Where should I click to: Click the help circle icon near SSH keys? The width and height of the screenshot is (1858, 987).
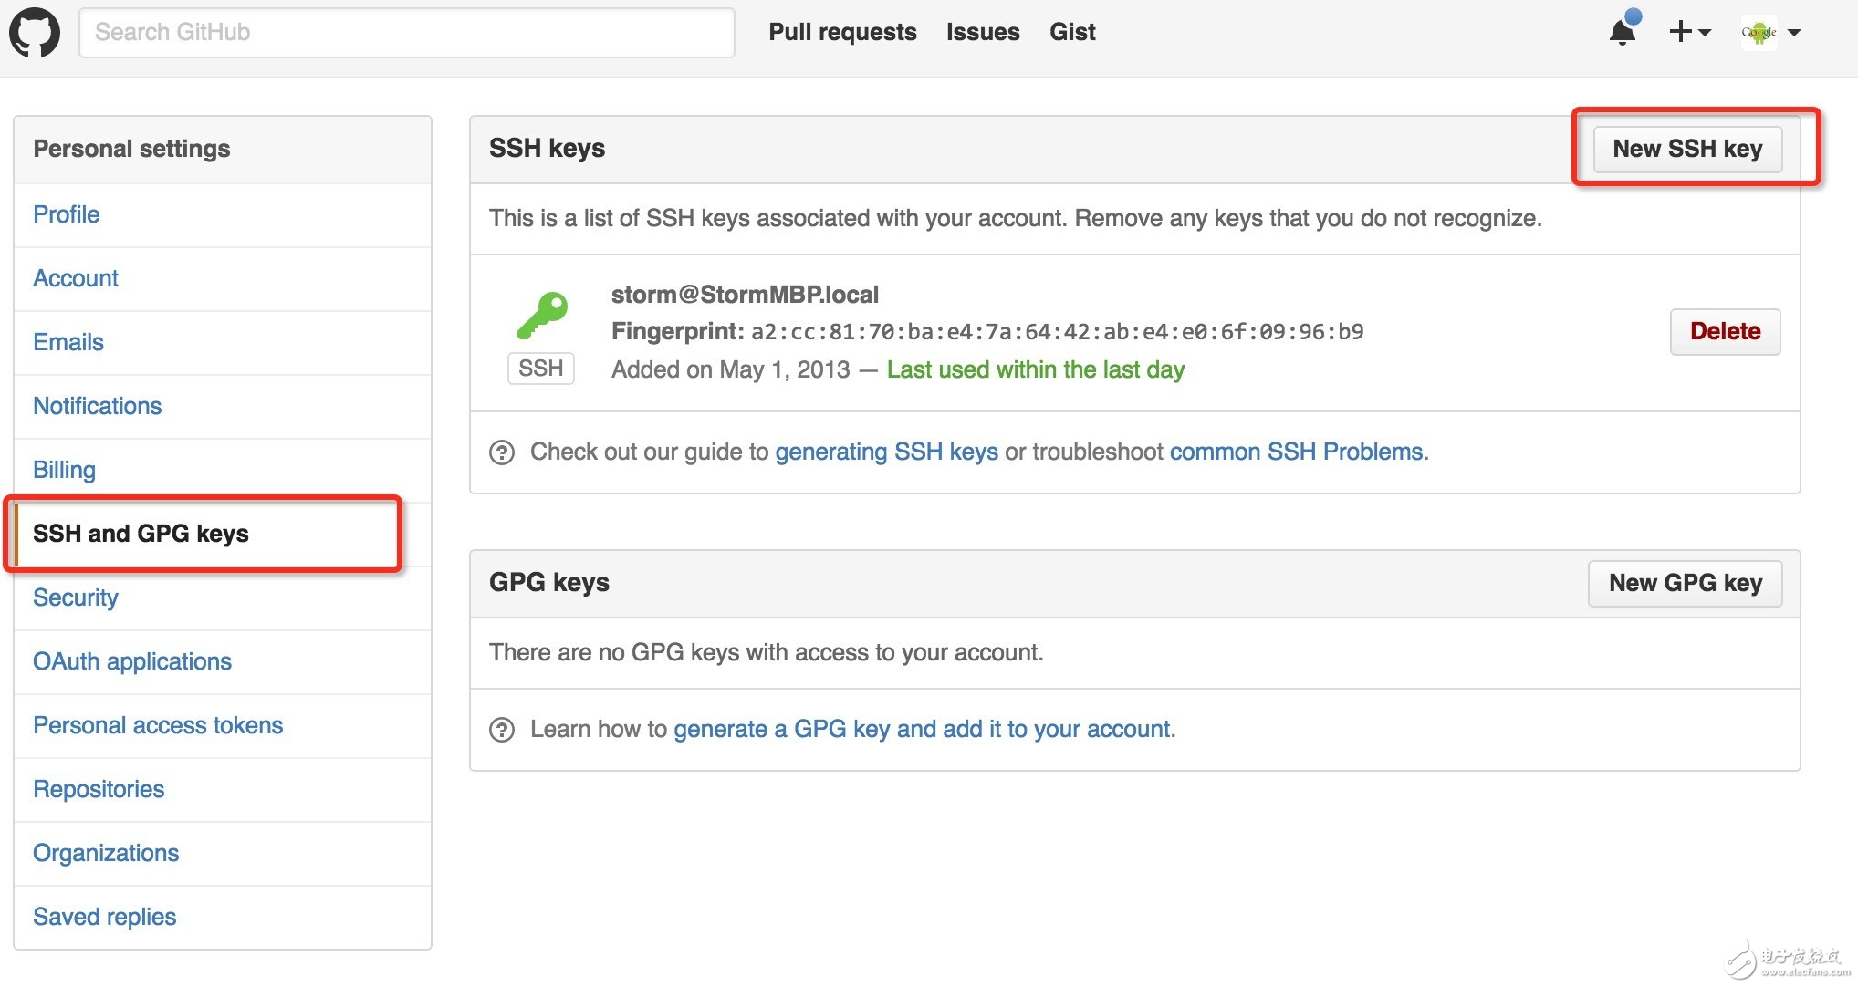coord(508,453)
